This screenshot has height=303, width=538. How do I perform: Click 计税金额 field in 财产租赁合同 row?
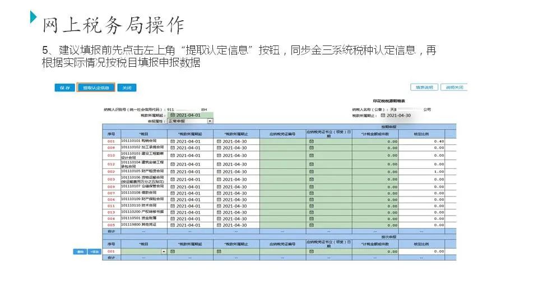pos(375,172)
